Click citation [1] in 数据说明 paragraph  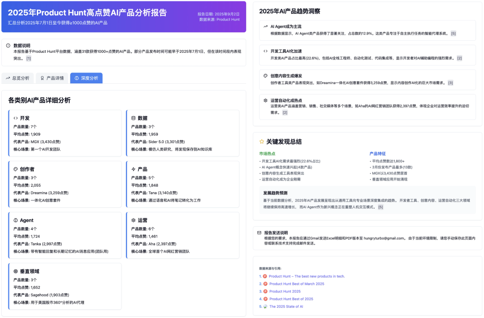coord(28,59)
